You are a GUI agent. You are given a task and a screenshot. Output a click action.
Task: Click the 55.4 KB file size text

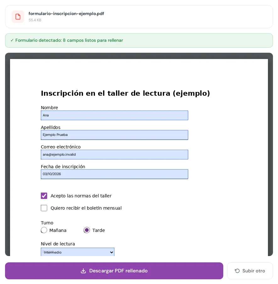coord(35,20)
